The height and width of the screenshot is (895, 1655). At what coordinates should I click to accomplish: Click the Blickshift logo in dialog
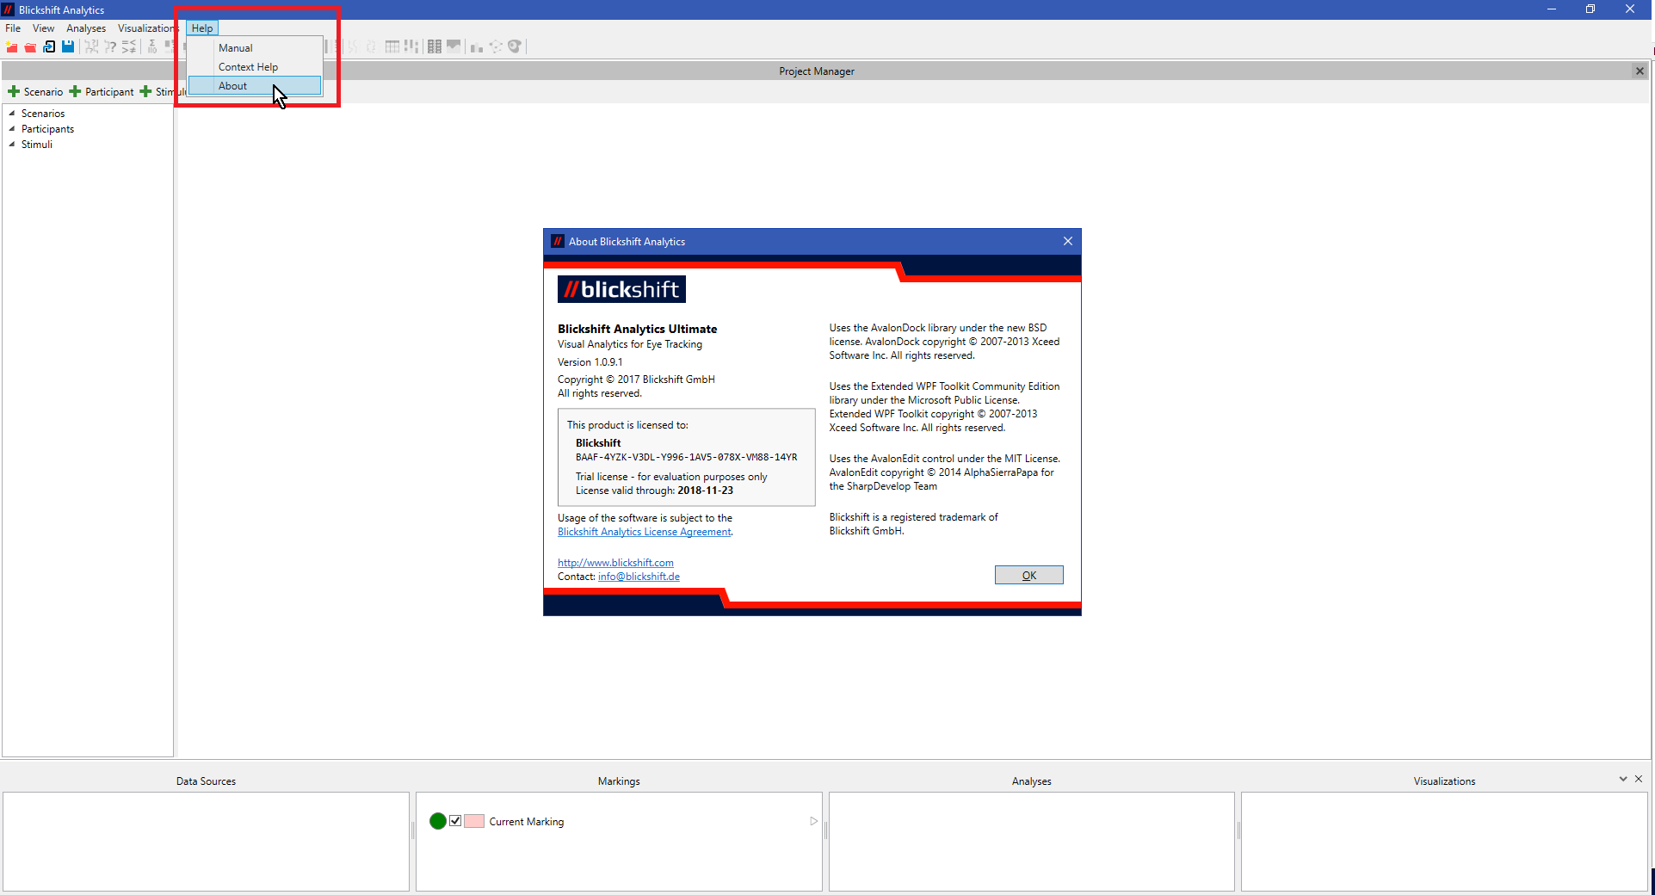[621, 289]
